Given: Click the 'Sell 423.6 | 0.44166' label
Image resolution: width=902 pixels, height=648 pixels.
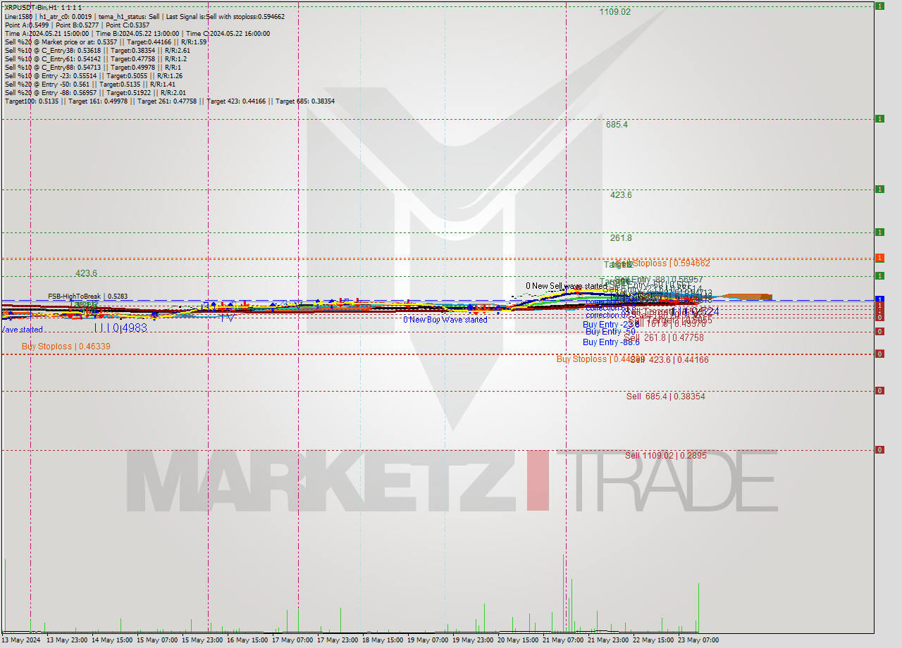Looking at the screenshot, I should point(669,360).
